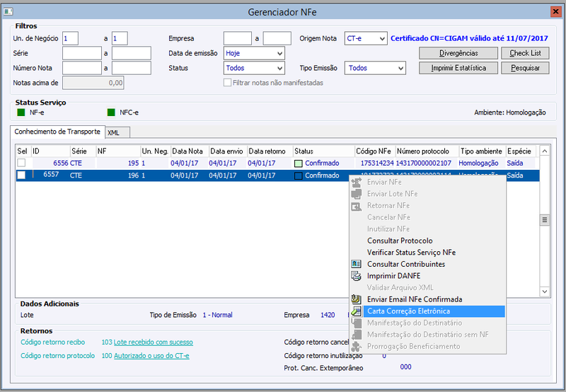Select the checkbox for row ID 6557
566x392 pixels.
tap(21, 175)
